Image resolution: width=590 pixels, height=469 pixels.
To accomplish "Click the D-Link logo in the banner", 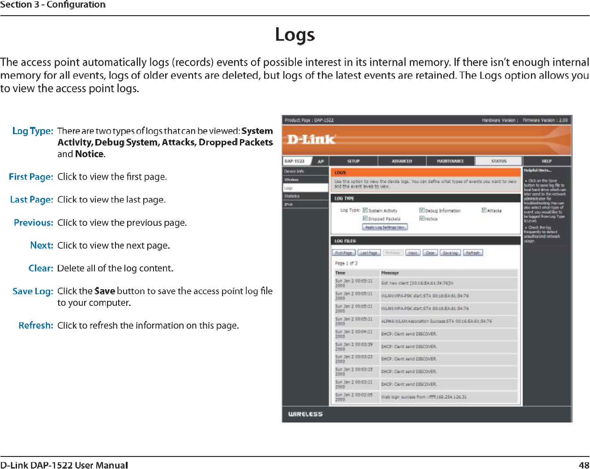I will [311, 139].
